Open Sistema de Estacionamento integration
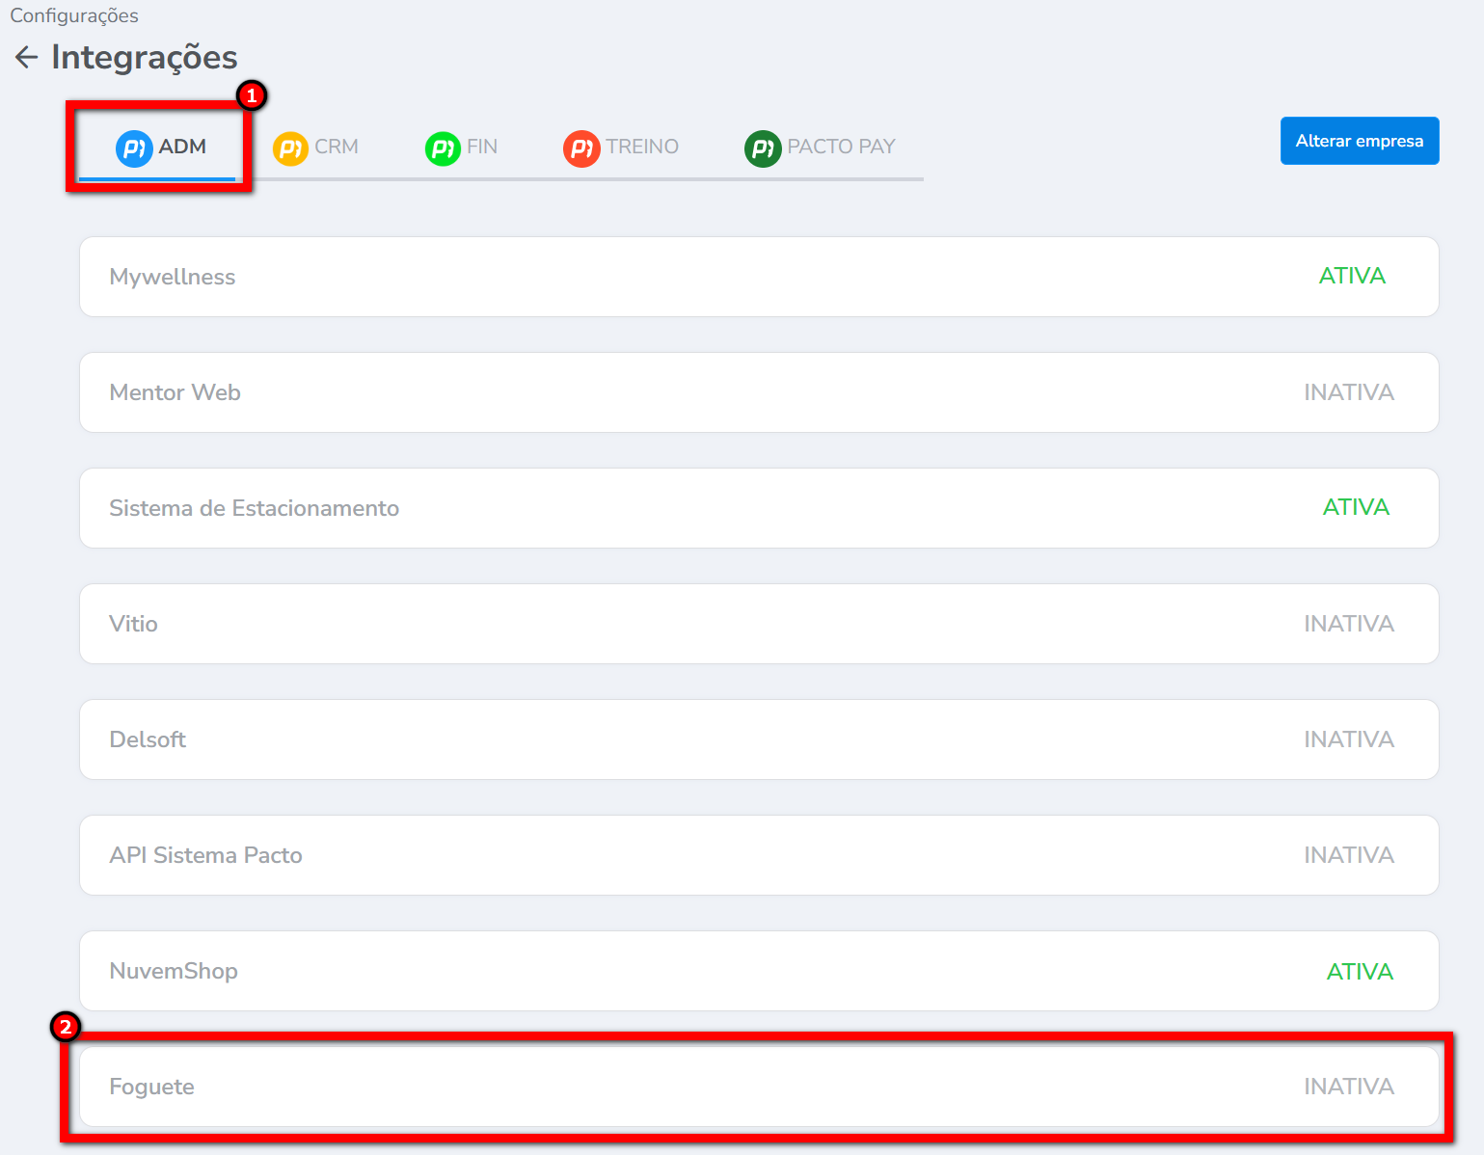 click(x=758, y=508)
